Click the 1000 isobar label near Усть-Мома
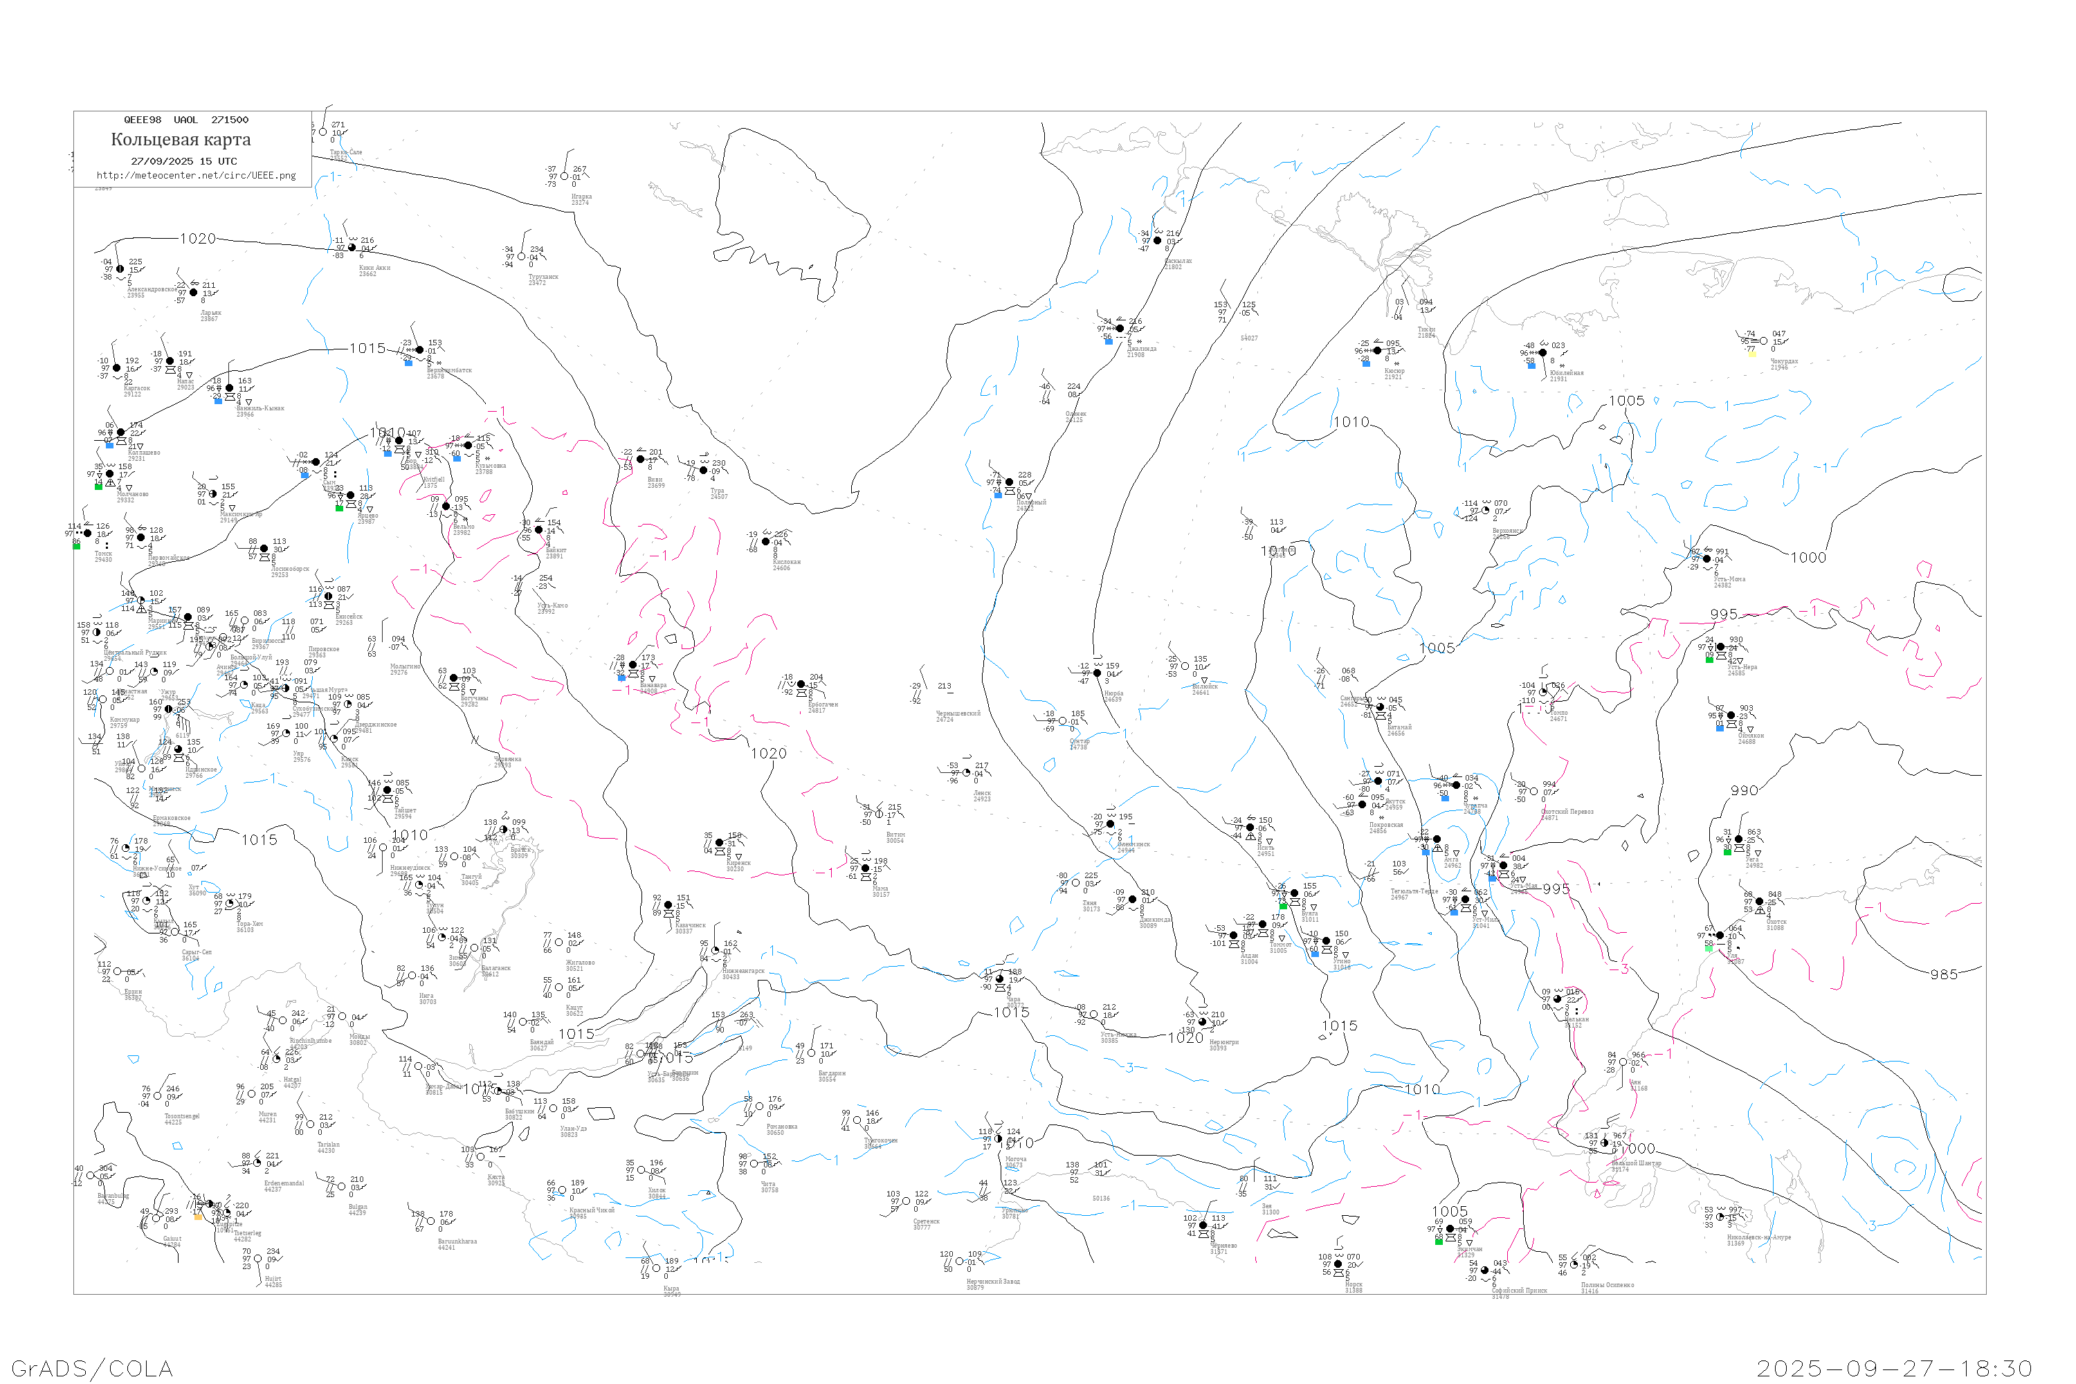 pyautogui.click(x=1808, y=558)
